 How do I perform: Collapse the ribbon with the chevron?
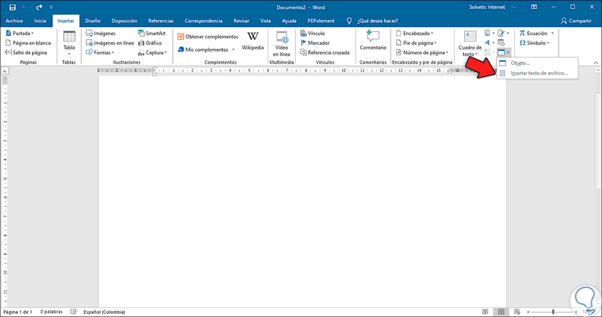595,63
